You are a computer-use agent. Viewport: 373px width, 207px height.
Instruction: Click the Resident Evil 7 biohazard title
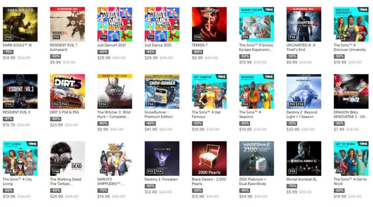[x=64, y=47]
